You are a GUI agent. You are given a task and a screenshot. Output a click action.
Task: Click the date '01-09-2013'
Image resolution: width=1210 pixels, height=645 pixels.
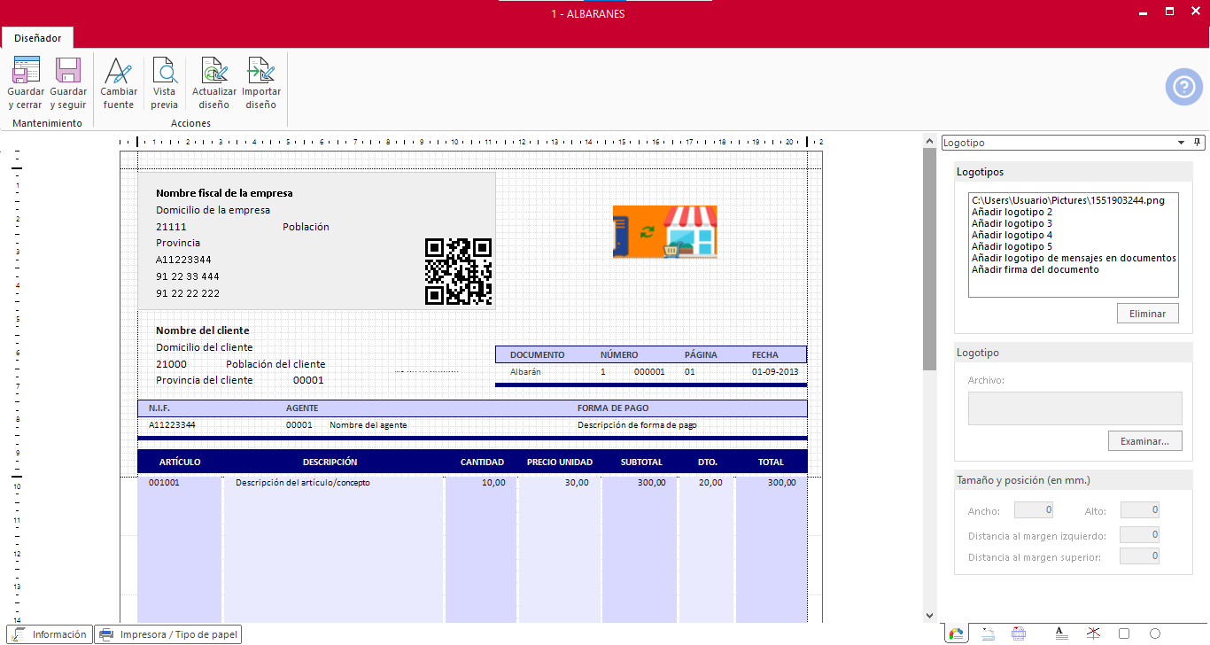click(x=775, y=372)
